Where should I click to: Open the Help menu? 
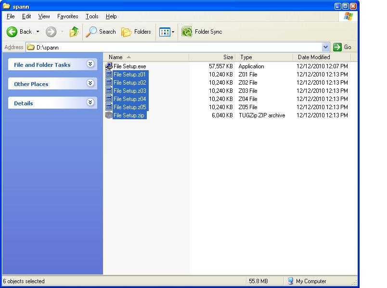point(111,16)
